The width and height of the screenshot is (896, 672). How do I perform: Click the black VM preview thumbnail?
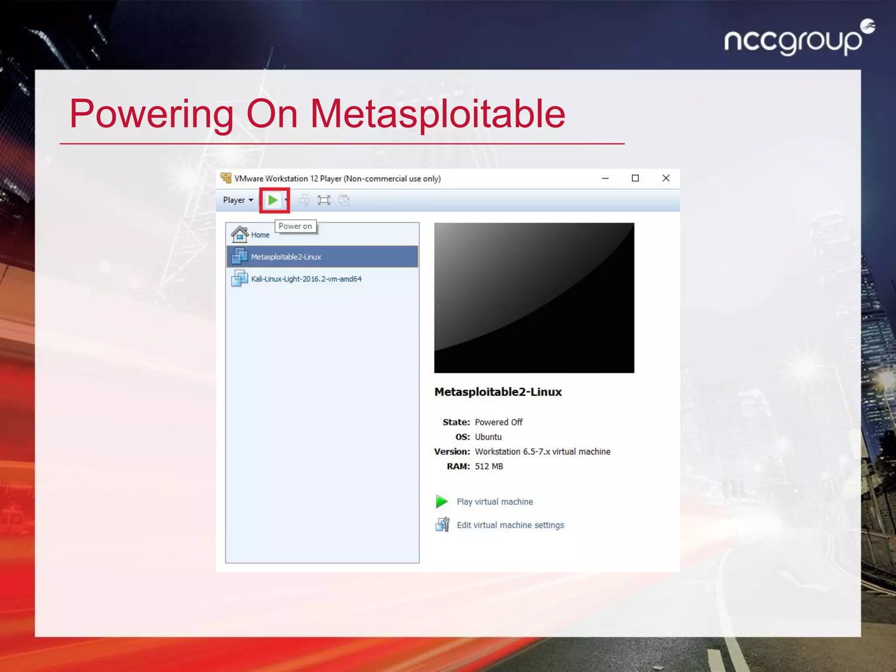click(534, 297)
